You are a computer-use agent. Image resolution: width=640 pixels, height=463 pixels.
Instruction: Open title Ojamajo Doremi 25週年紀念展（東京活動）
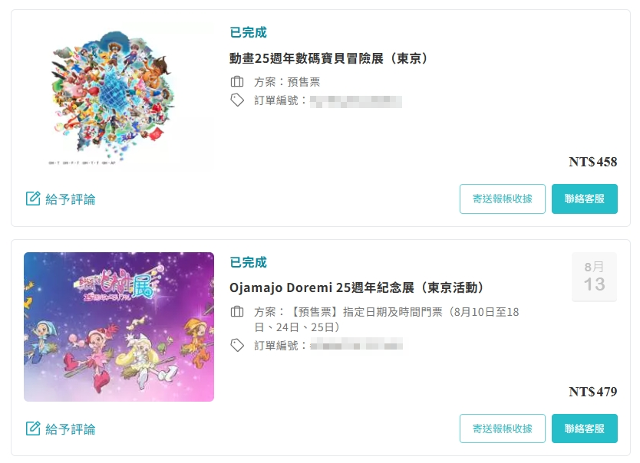point(357,287)
